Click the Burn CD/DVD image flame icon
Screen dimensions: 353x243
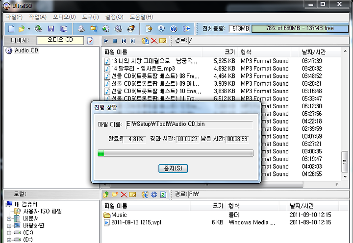131,29
